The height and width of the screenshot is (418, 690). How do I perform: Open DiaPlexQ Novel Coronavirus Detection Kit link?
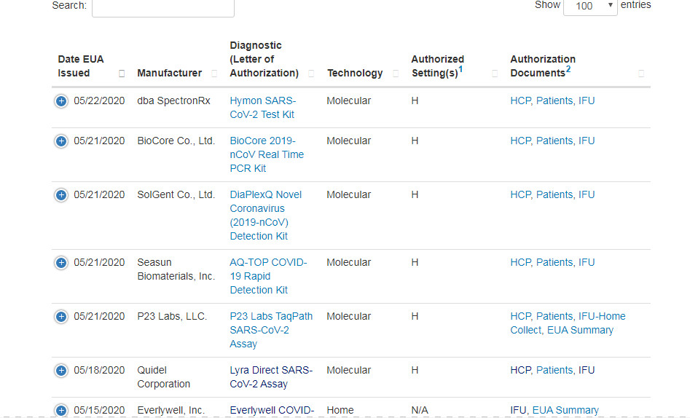pyautogui.click(x=265, y=215)
